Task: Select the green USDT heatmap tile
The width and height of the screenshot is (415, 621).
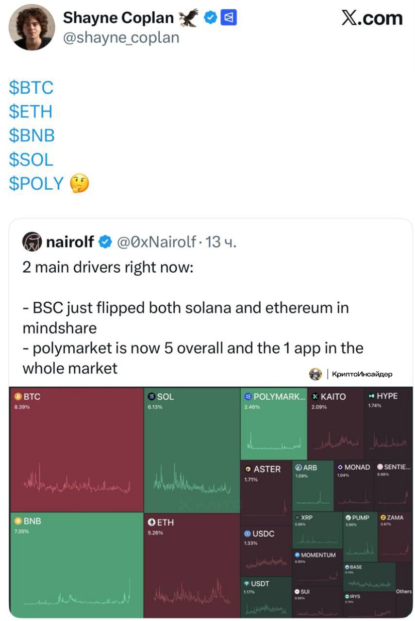Action: tap(266, 597)
